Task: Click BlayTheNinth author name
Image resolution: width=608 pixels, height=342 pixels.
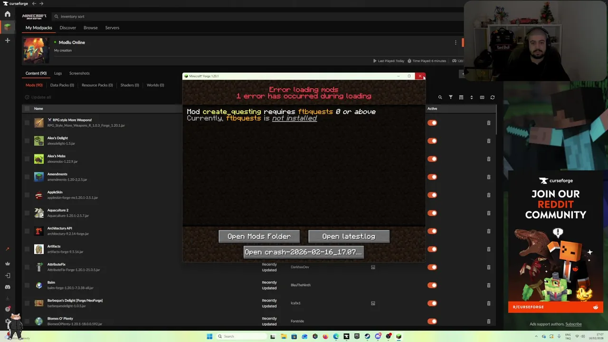Action: [x=301, y=285]
